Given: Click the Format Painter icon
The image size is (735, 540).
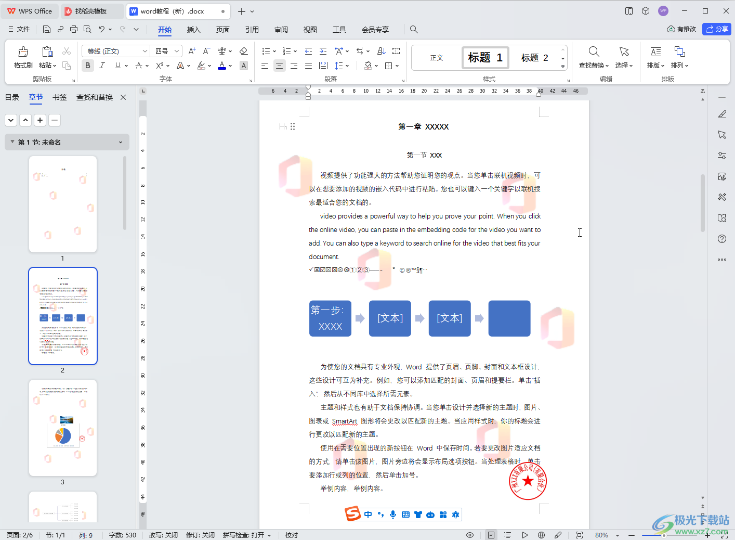Looking at the screenshot, I should click(x=23, y=52).
